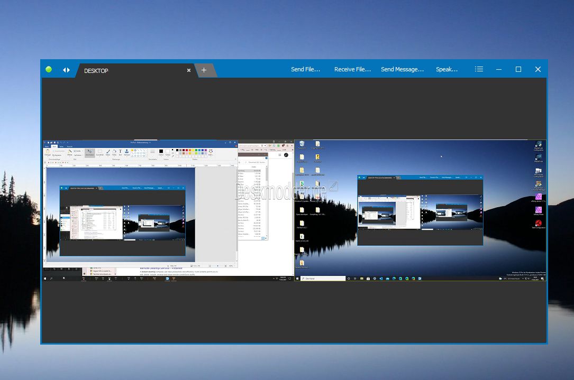Click the Recycle Bin icon on remote desktop
The width and height of the screenshot is (574, 380).
point(302,144)
